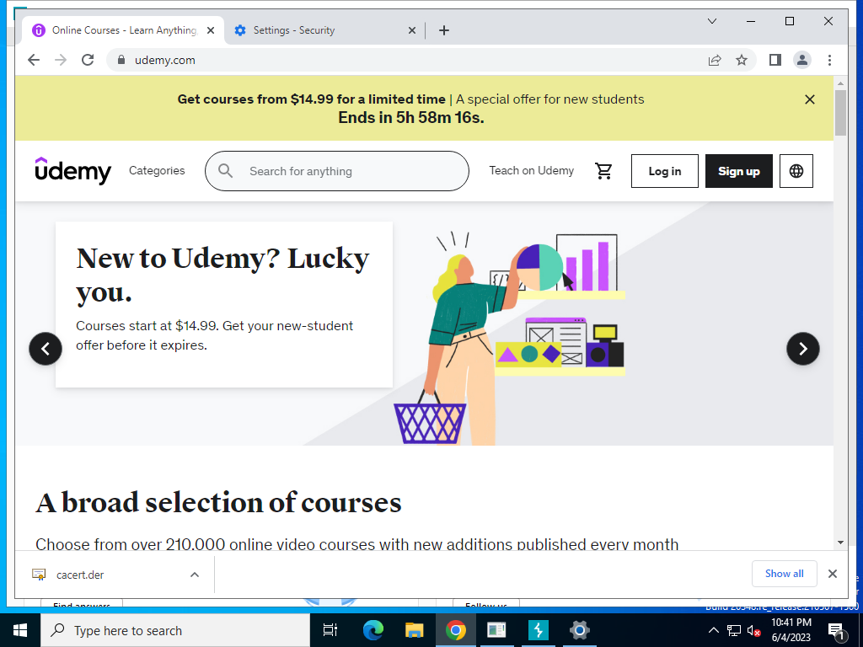
Task: Reload the udemy.com page
Action: 88,60
